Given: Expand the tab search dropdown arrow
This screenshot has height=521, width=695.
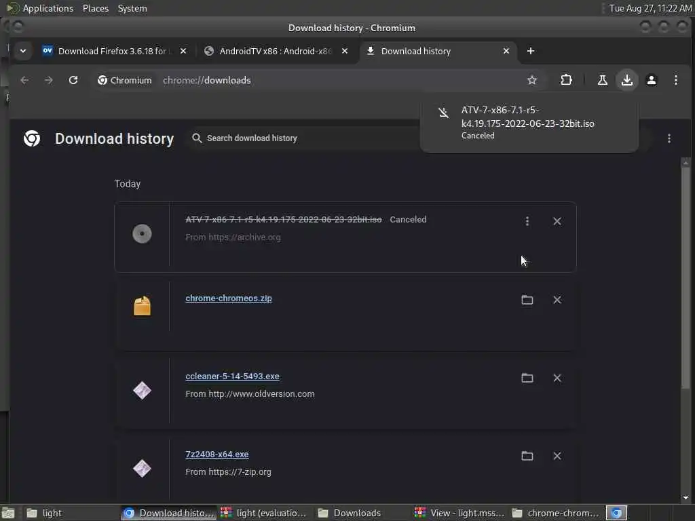Looking at the screenshot, I should pos(23,51).
